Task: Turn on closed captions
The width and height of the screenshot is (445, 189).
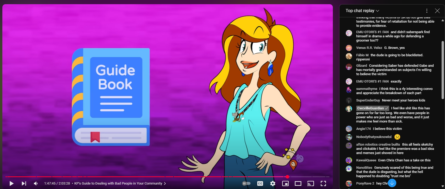Action: [x=260, y=183]
